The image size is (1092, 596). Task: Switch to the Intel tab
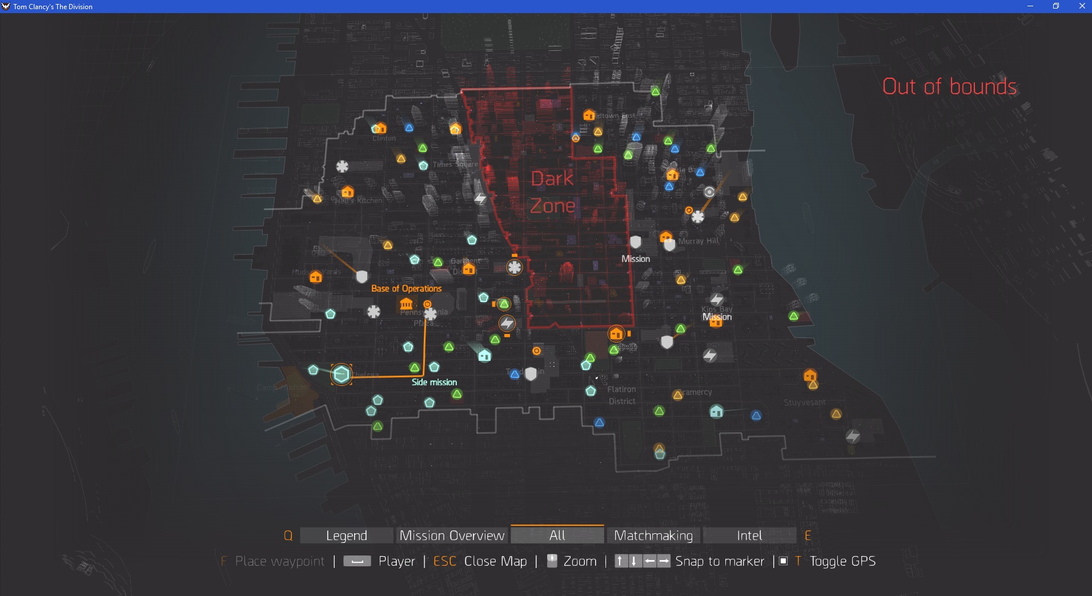point(749,535)
